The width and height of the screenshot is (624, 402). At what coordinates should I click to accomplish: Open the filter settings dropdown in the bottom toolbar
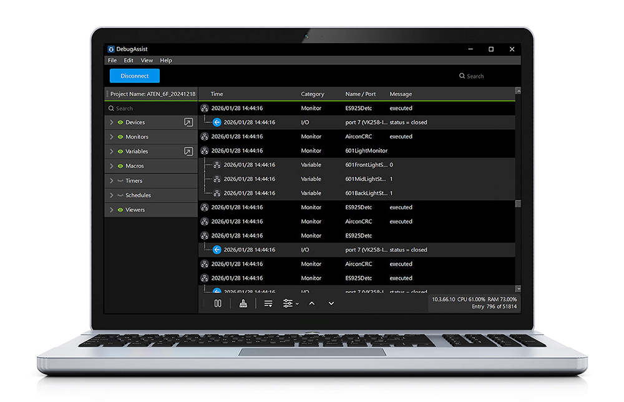pyautogui.click(x=290, y=304)
